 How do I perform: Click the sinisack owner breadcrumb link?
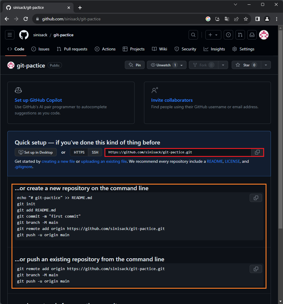pos(40,35)
